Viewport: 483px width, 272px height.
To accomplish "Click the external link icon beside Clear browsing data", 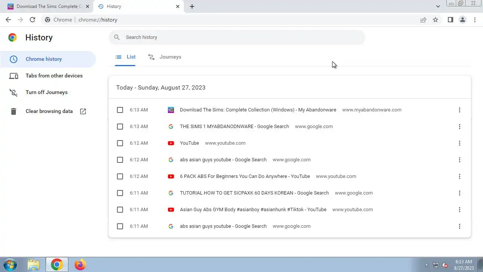I will click(83, 111).
